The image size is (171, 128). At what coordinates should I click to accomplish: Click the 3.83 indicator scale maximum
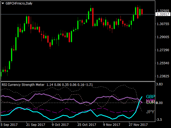(x=160, y=84)
